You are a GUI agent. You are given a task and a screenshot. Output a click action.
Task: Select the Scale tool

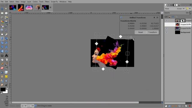click(x=2, y=43)
